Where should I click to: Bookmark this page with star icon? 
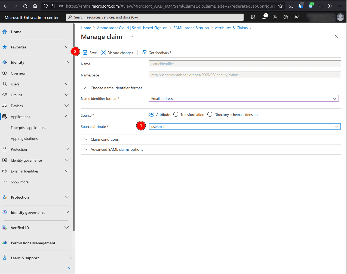tap(280, 6)
